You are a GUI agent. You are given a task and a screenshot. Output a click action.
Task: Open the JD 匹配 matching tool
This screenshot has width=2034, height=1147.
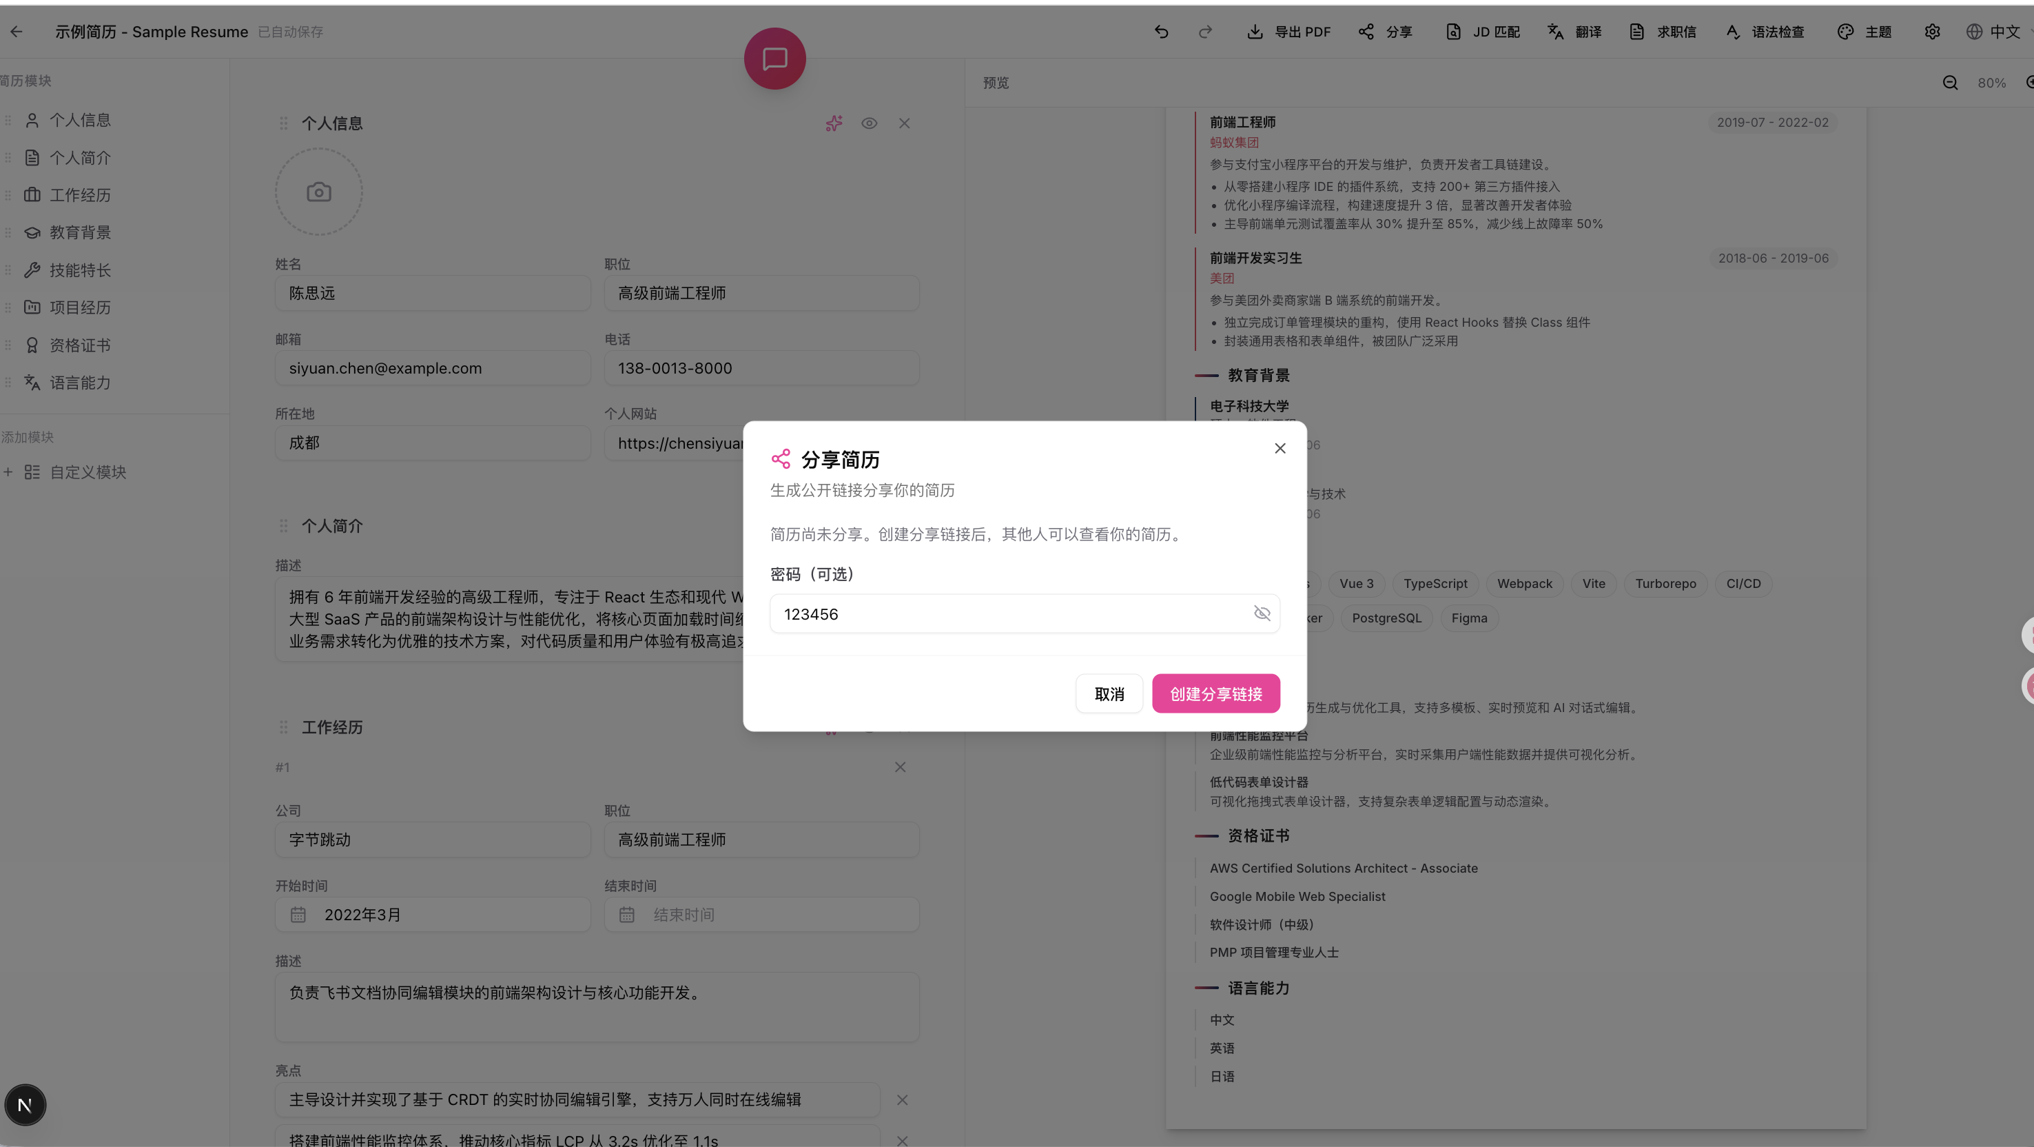1483,32
